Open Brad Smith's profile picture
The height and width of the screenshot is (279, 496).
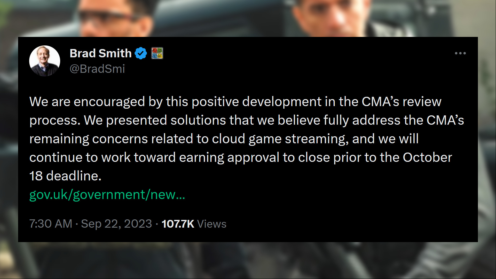tap(45, 61)
